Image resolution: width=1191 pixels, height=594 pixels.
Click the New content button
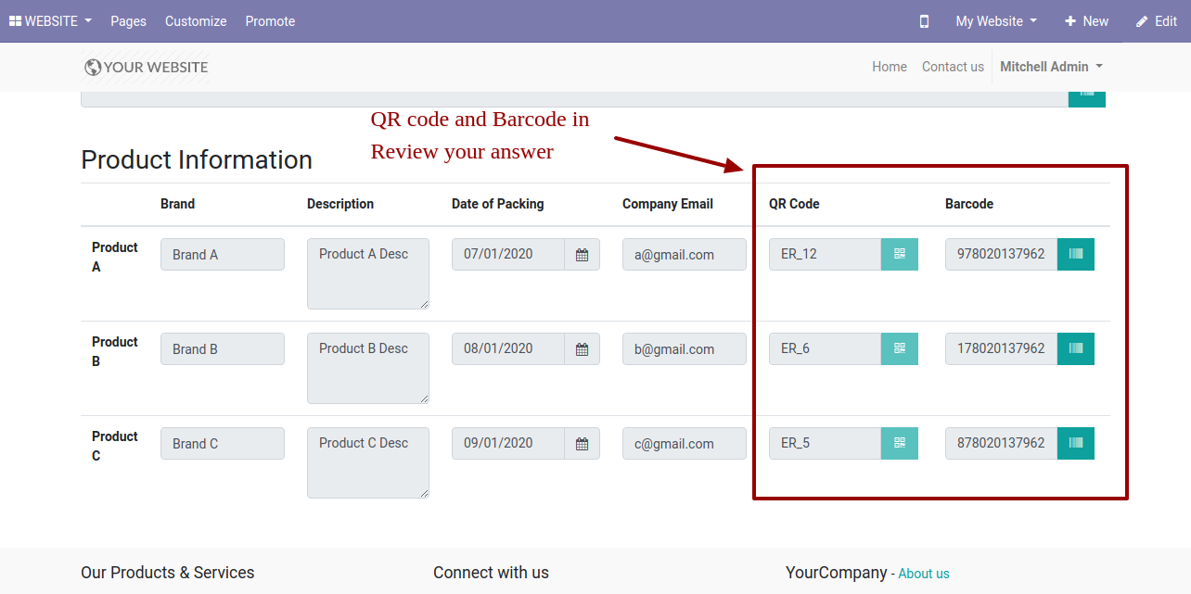pyautogui.click(x=1086, y=21)
